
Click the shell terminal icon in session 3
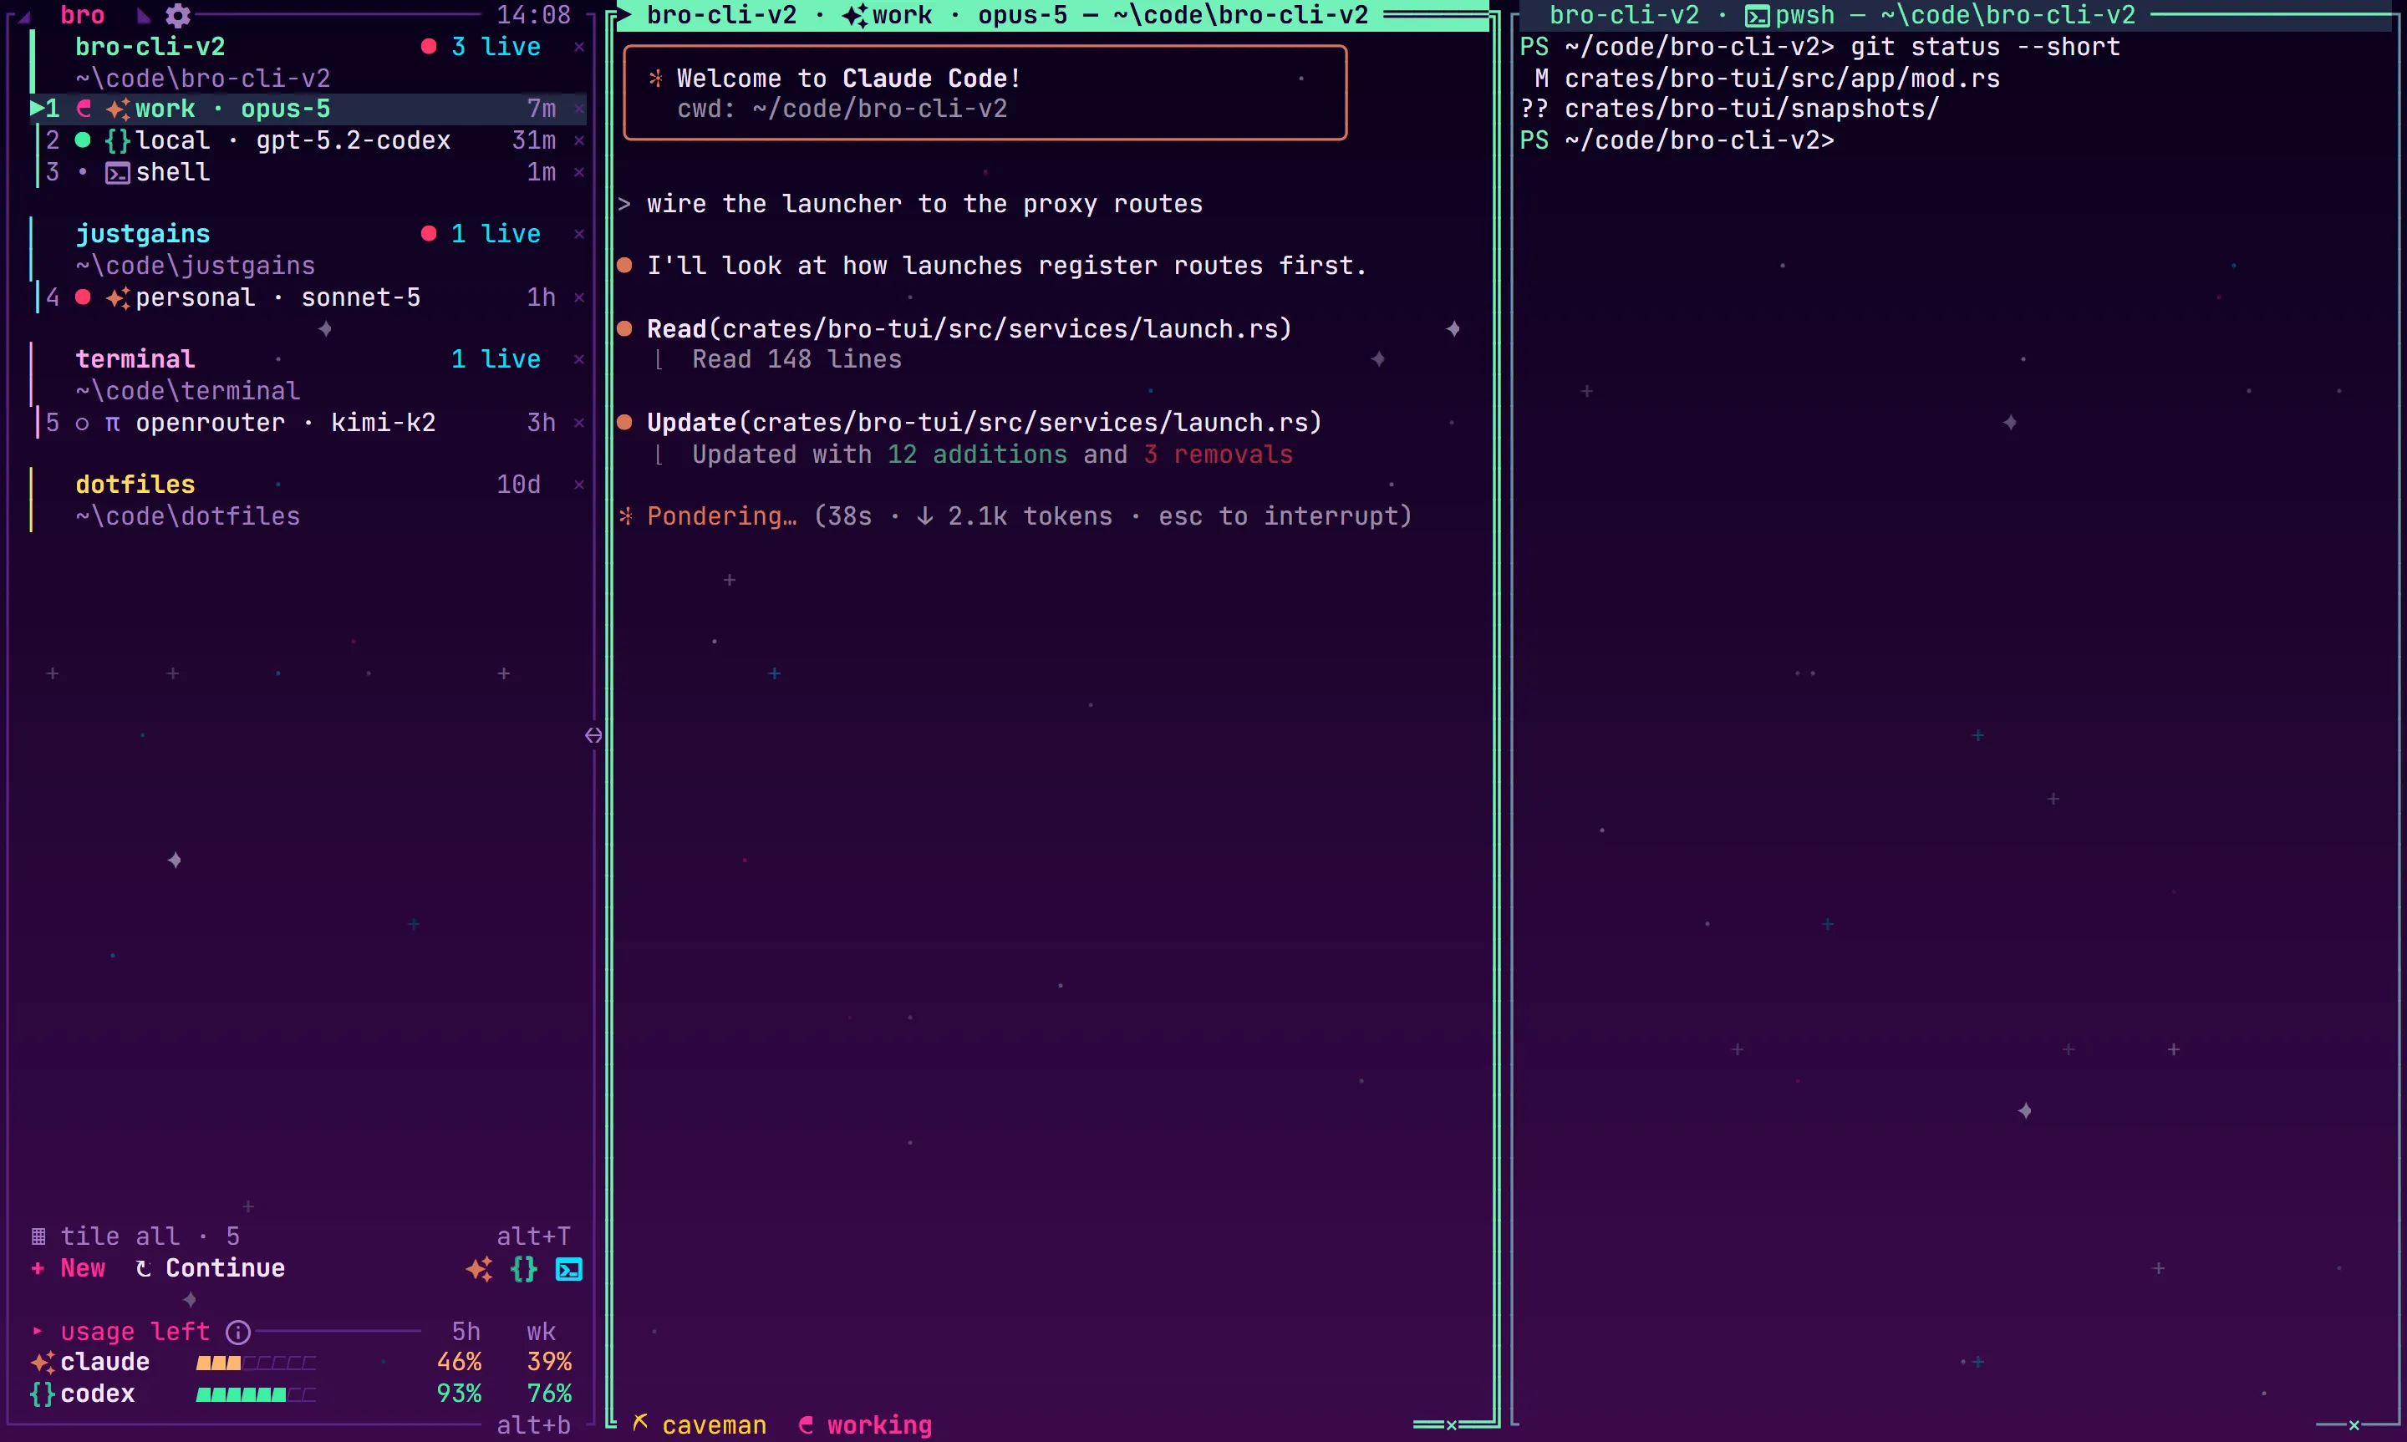(x=118, y=174)
